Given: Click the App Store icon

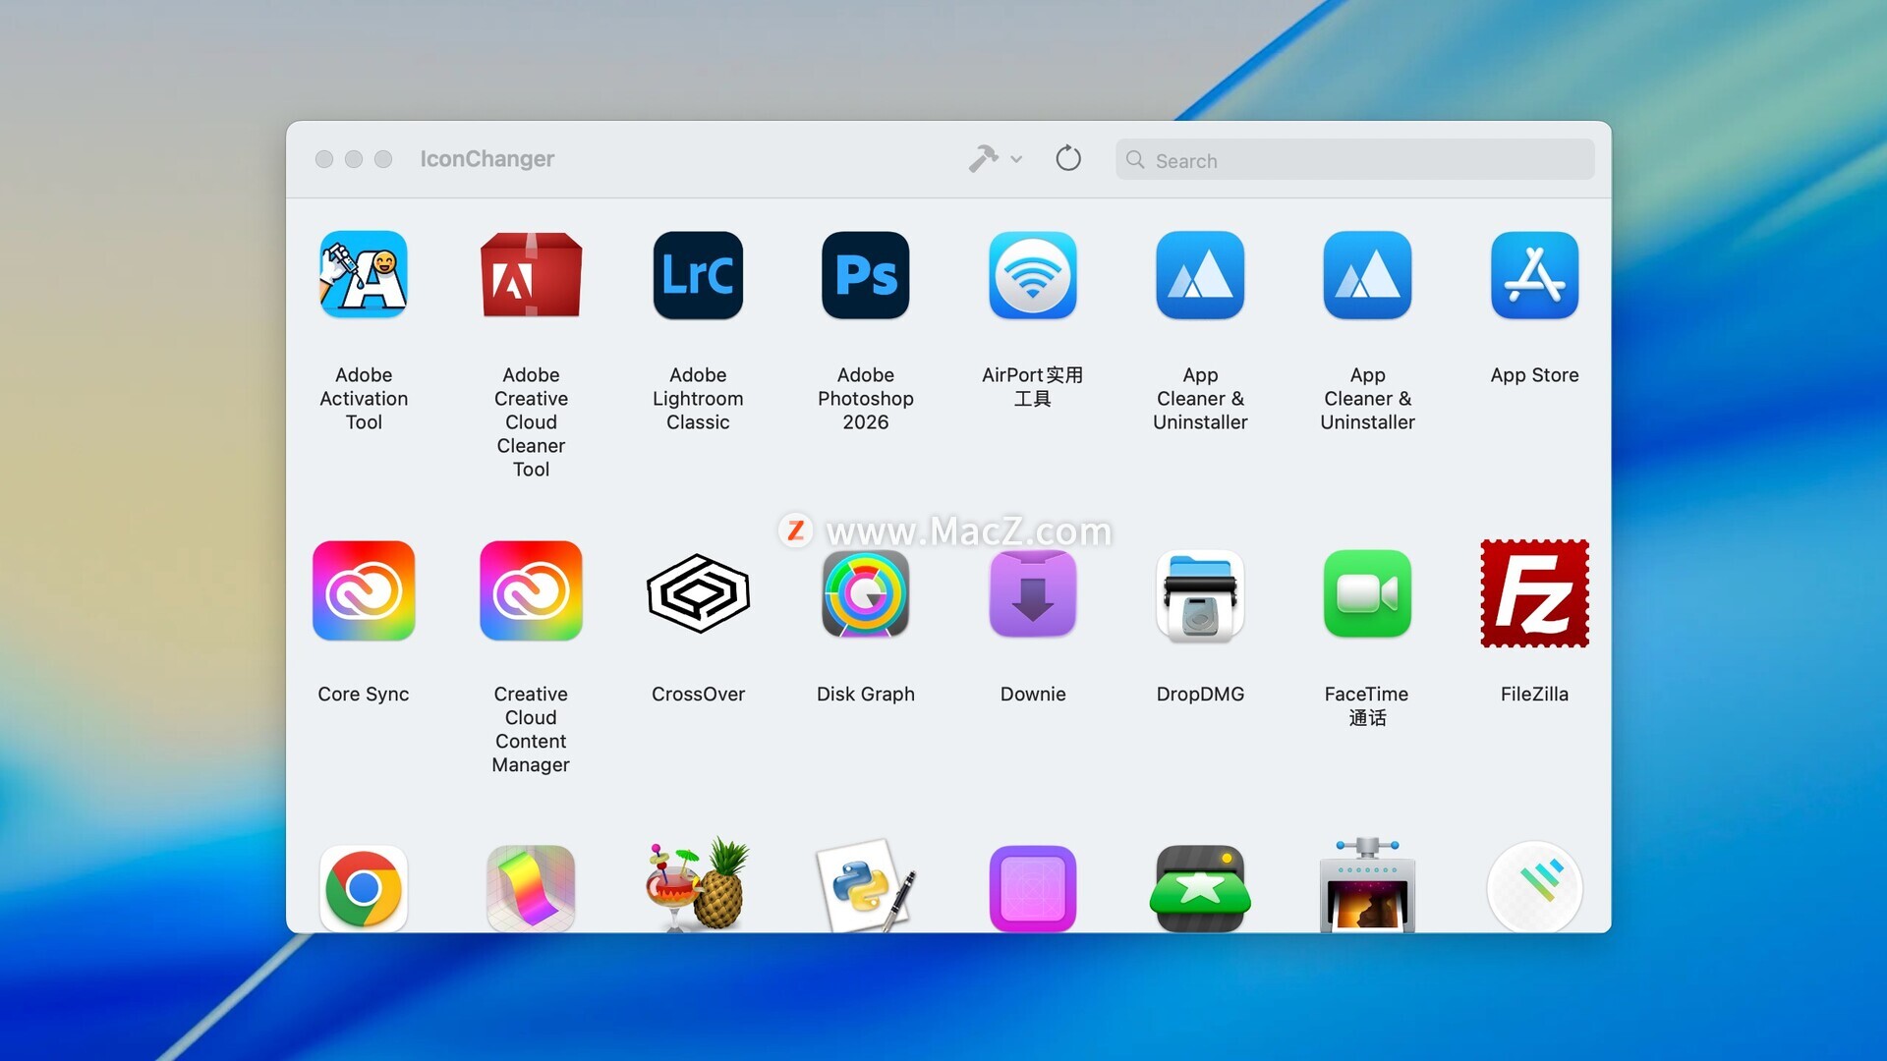Looking at the screenshot, I should pyautogui.click(x=1534, y=275).
